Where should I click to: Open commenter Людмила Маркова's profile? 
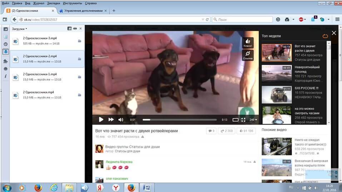119,162
